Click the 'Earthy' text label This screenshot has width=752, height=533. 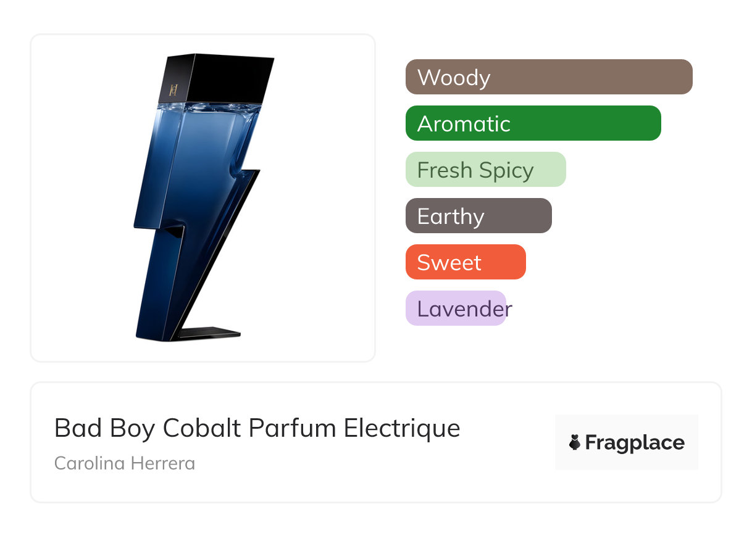point(451,217)
